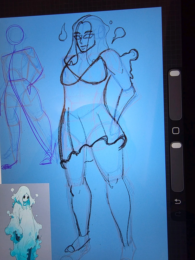Adjust the brush size slider handle
195x260 pixels.
click(x=175, y=73)
